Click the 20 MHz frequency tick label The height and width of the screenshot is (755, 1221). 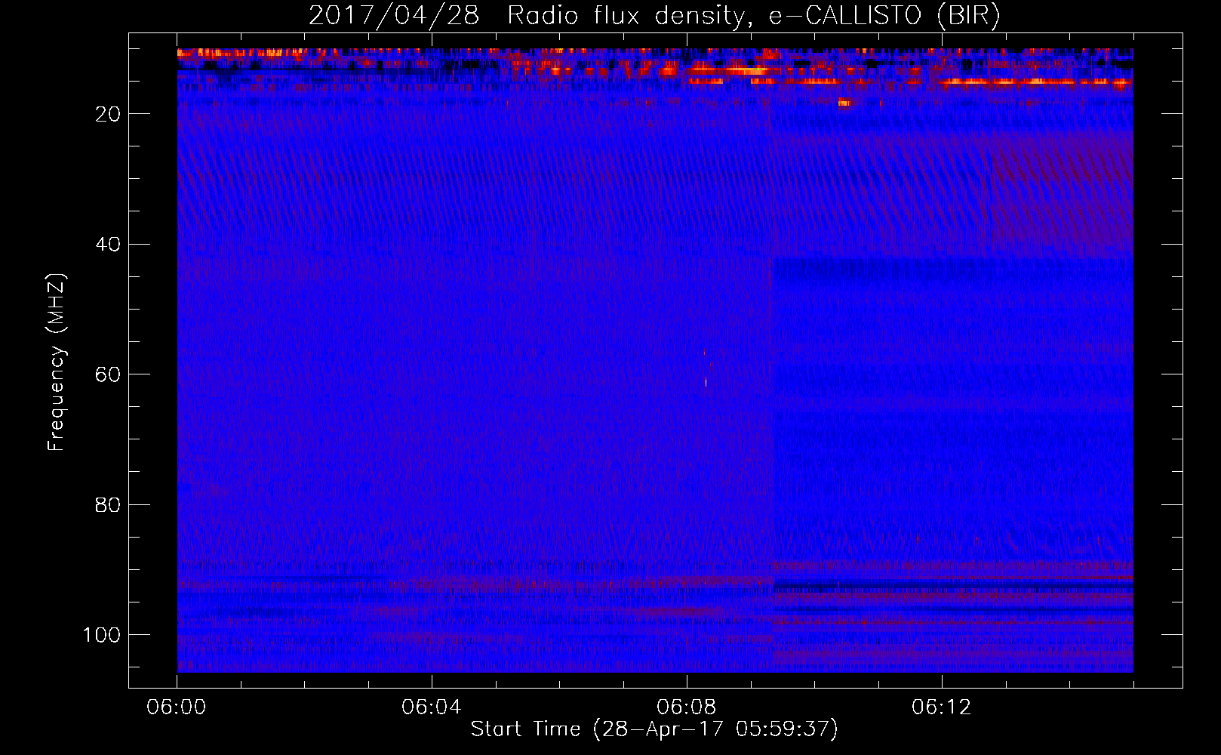tap(108, 114)
